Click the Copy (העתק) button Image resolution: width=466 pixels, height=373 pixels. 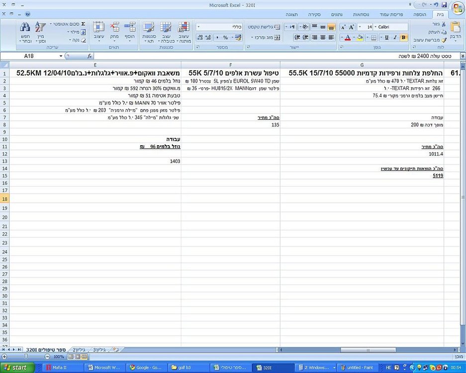(438, 32)
